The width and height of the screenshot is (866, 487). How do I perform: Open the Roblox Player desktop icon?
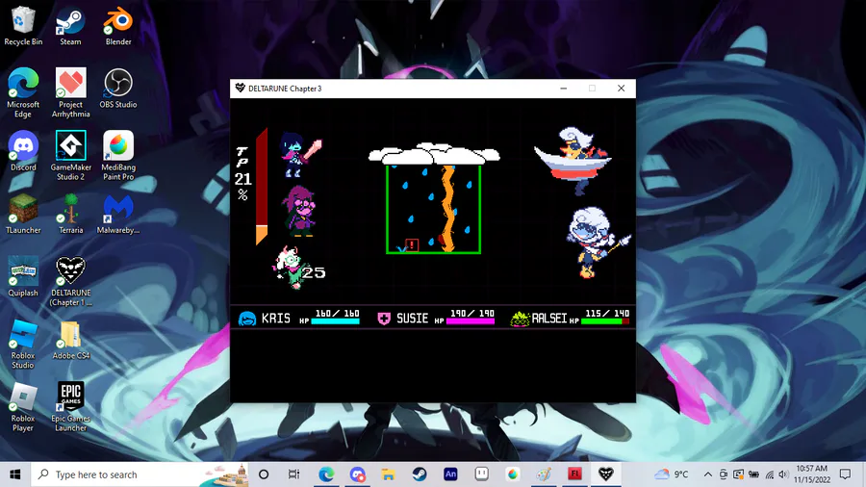click(23, 407)
